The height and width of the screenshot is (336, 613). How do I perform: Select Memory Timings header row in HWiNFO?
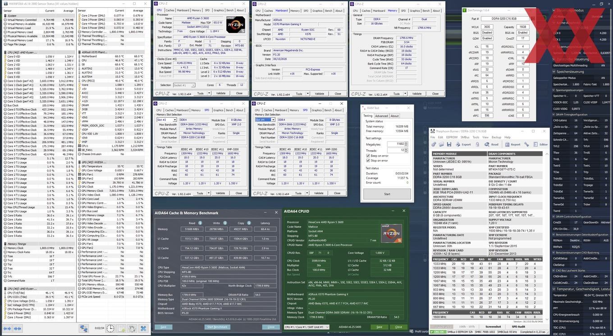pos(39,244)
